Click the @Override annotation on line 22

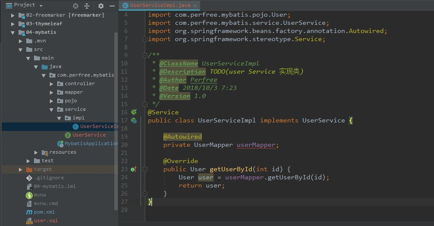coord(180,161)
